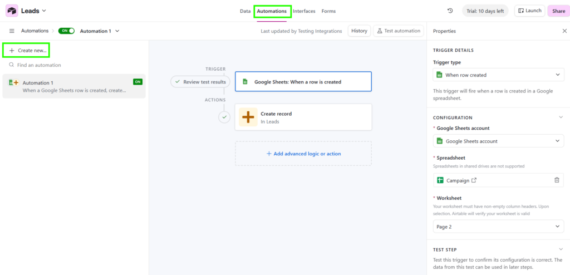
Task: Toggle Automation 1 ON switch off
Action: pos(66,31)
